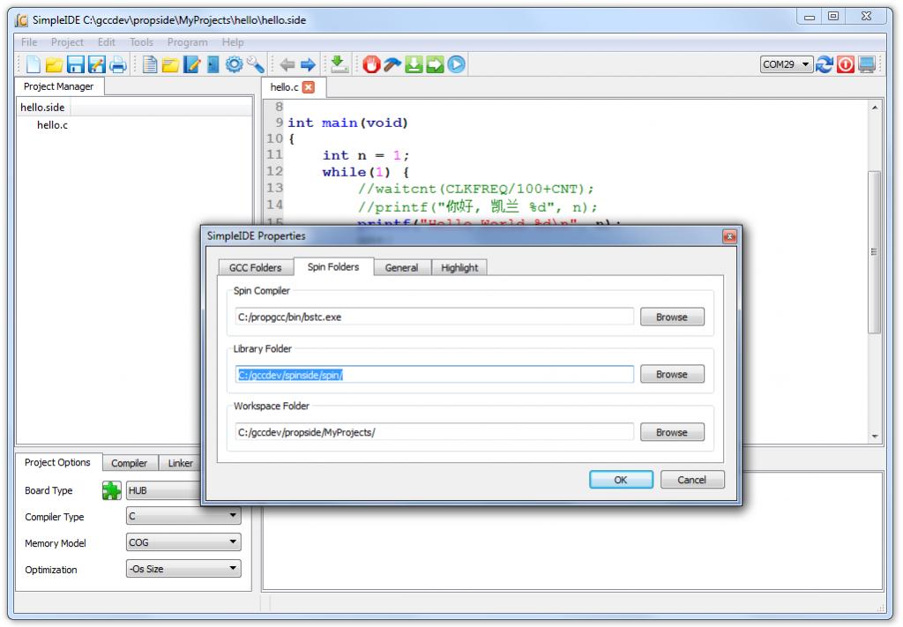Select the Project Manager tab

[59, 86]
